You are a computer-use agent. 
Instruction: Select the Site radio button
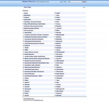tap(68, 2)
